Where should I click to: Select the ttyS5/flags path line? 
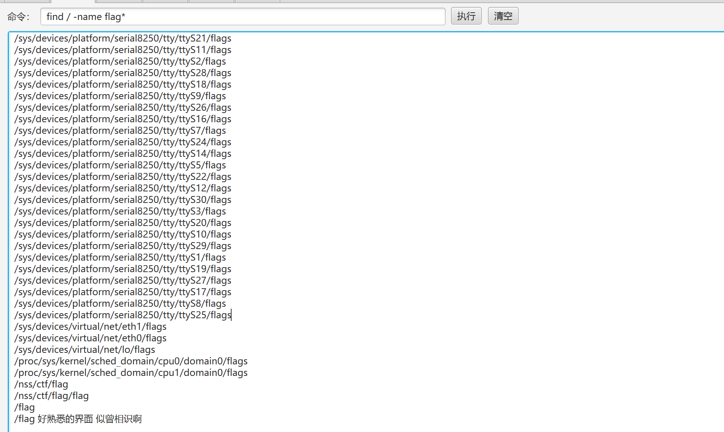point(120,165)
